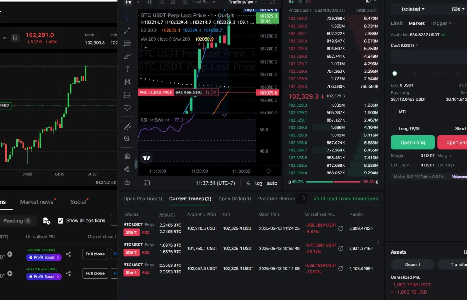Click plus icon on the +203.94 position row
The height and width of the screenshot is (300, 467).
point(10,254)
